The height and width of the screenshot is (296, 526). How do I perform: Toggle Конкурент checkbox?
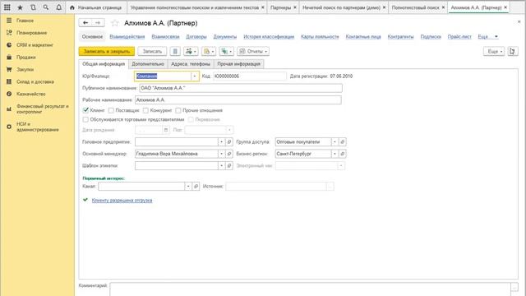(145, 110)
